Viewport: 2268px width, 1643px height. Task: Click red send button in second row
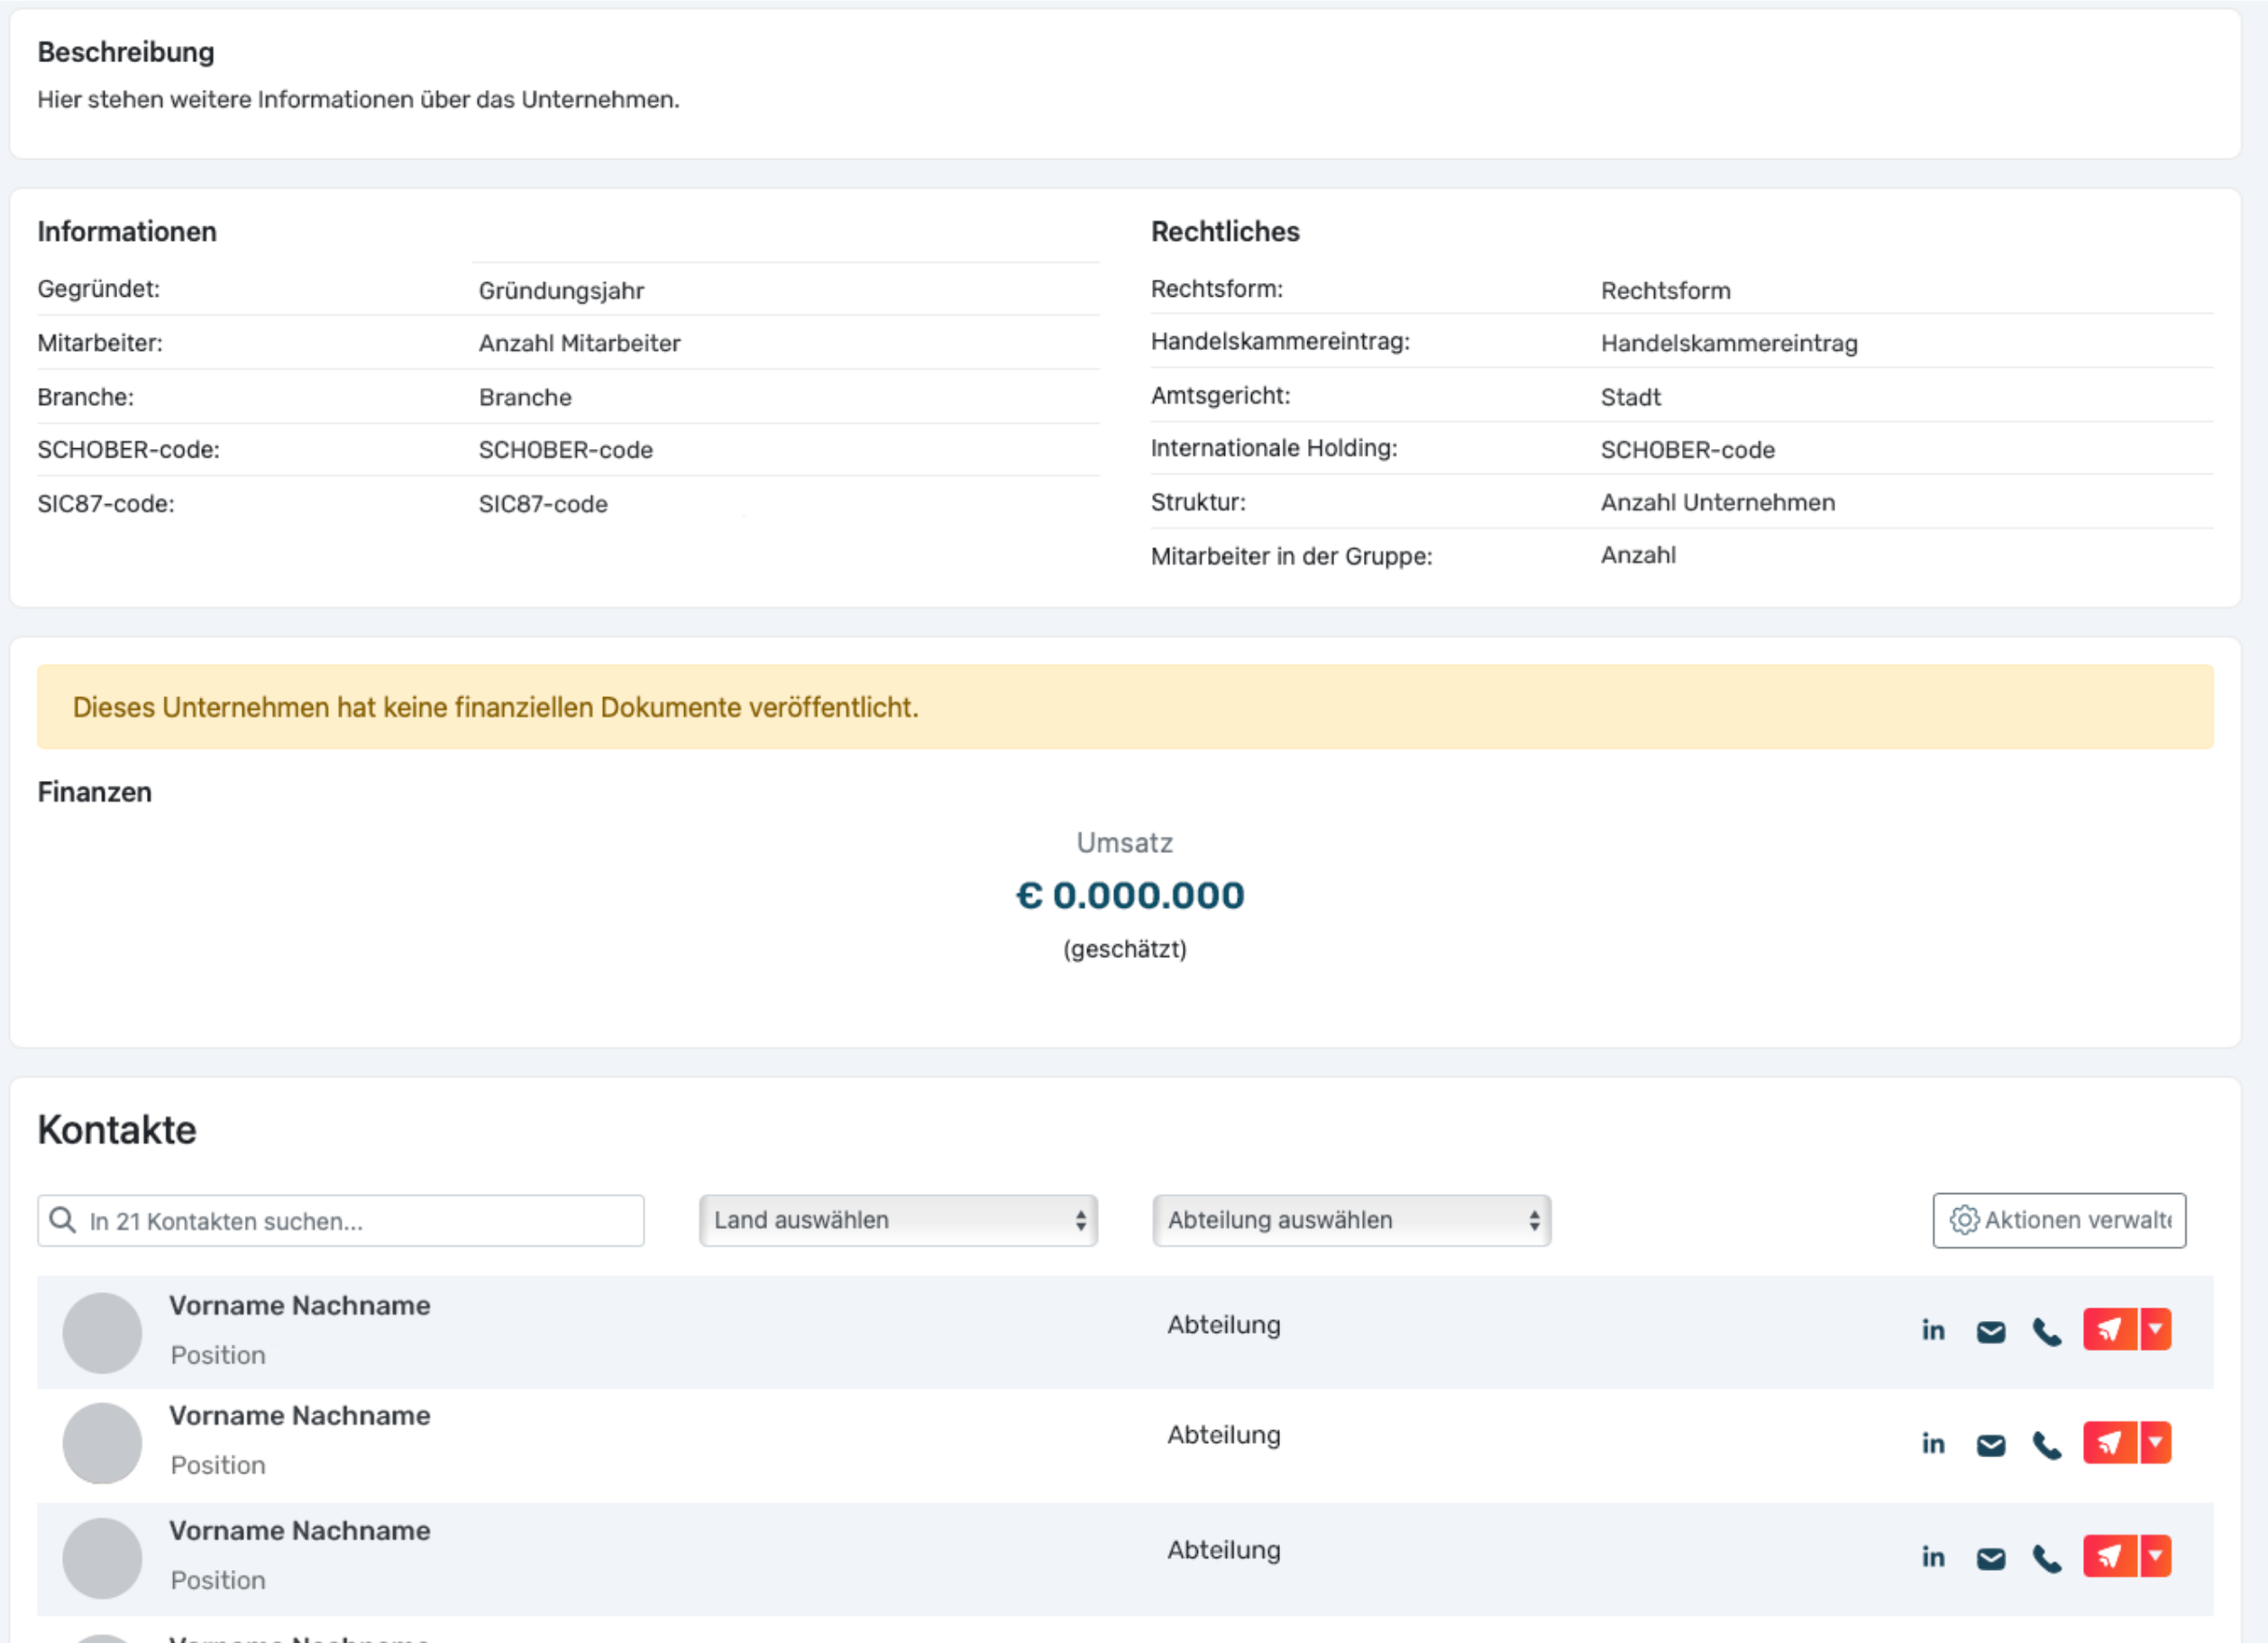[x=2109, y=1443]
